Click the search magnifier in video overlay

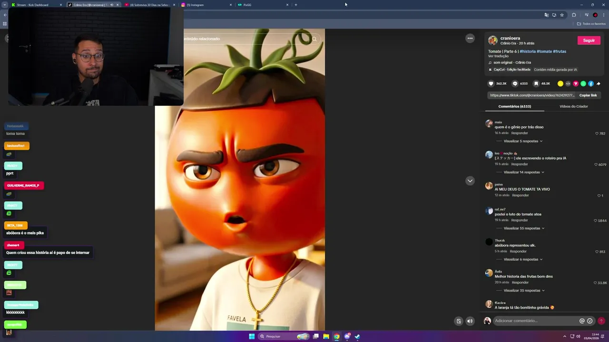(x=314, y=39)
